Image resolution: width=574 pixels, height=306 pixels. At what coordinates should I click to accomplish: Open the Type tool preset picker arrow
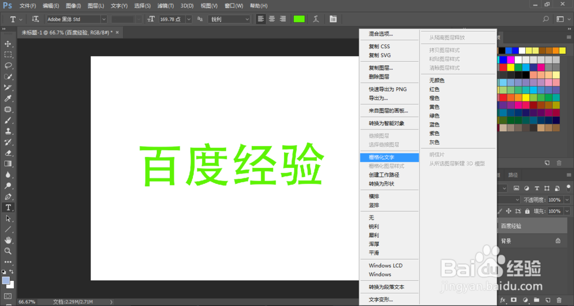pyautogui.click(x=21, y=19)
